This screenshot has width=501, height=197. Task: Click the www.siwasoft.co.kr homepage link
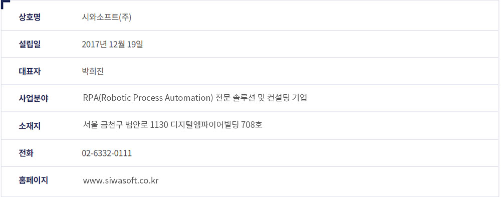tap(121, 180)
